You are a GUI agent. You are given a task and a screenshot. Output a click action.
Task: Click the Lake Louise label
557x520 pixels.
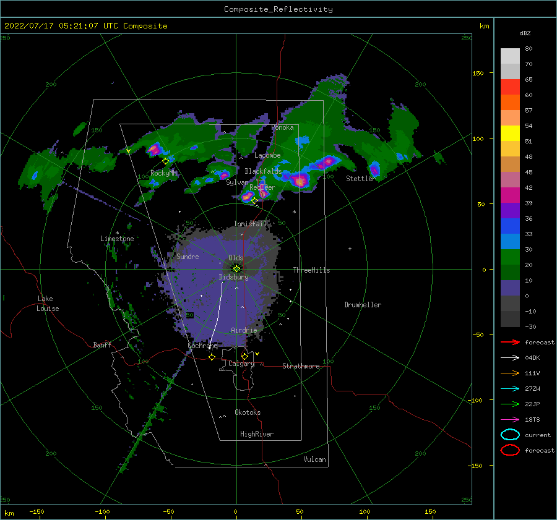(x=48, y=304)
